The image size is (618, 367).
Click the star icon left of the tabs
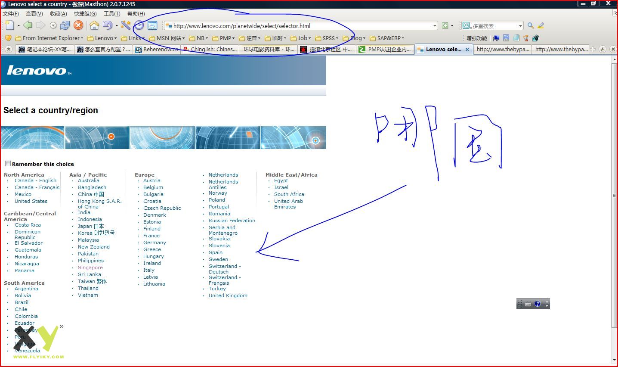point(8,49)
